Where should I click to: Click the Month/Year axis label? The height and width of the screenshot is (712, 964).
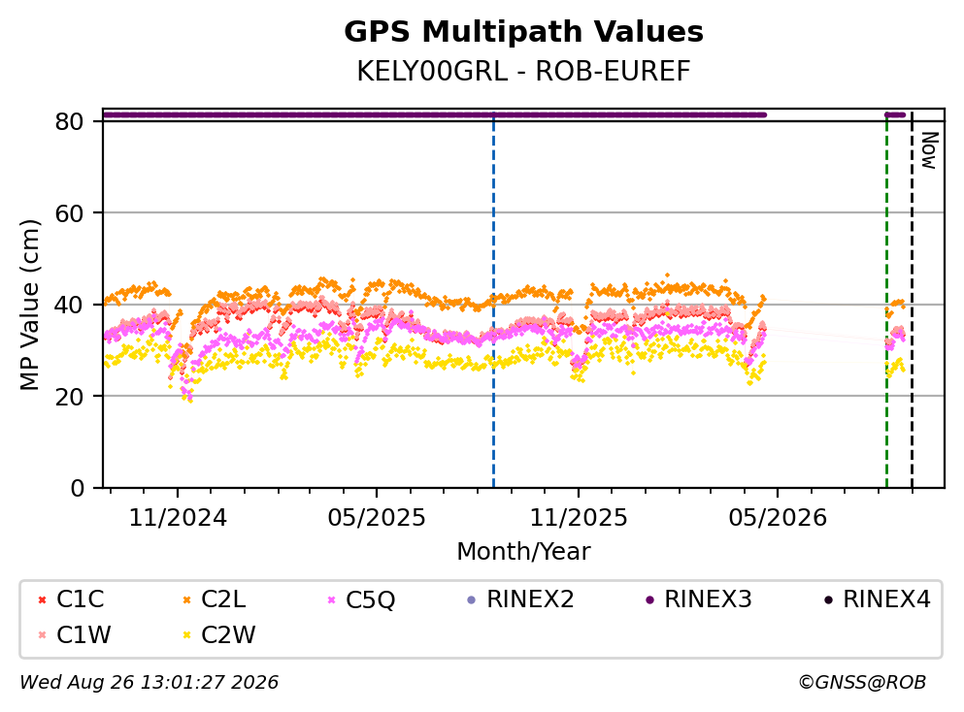[523, 552]
